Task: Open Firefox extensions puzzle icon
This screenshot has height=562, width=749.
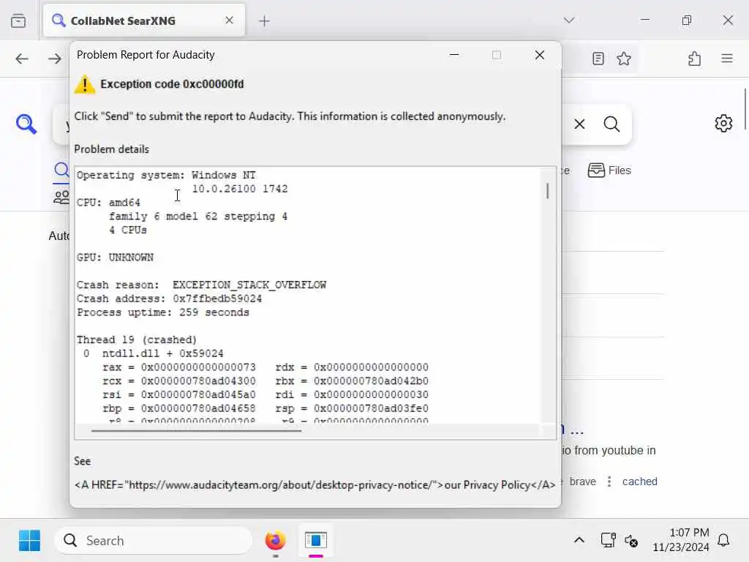Action: click(695, 59)
